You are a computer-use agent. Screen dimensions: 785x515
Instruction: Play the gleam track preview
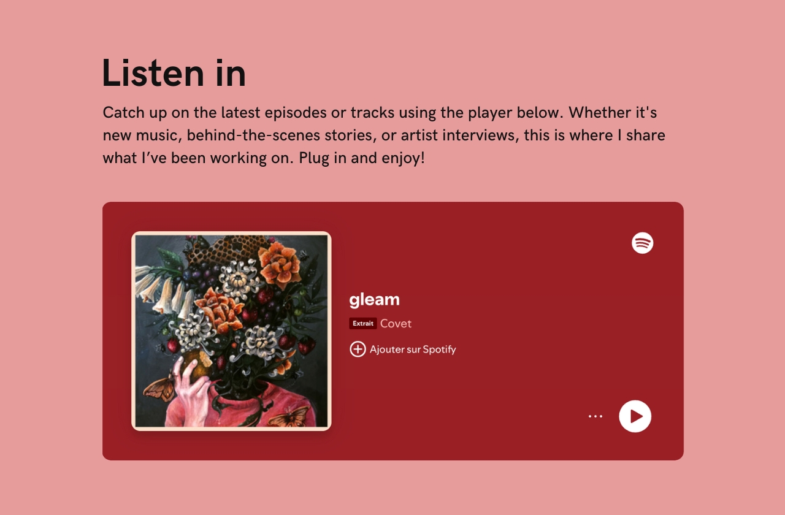[635, 416]
